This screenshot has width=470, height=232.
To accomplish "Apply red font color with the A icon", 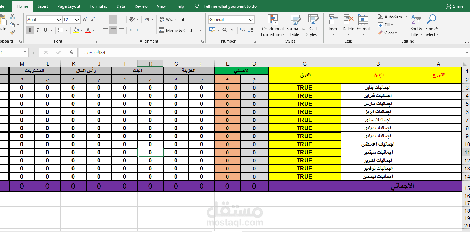I will 88,31.
